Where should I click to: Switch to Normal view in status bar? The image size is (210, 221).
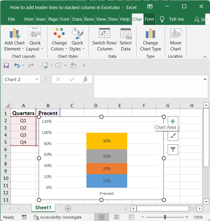[x=101, y=217]
